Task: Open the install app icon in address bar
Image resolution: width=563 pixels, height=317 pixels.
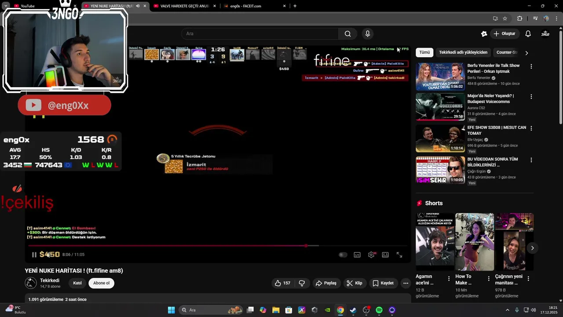Action: 495,18
